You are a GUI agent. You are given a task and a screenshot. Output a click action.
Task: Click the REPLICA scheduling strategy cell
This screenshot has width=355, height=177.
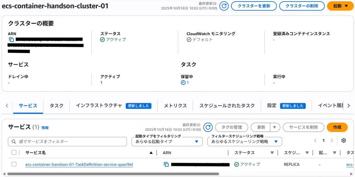point(292,164)
